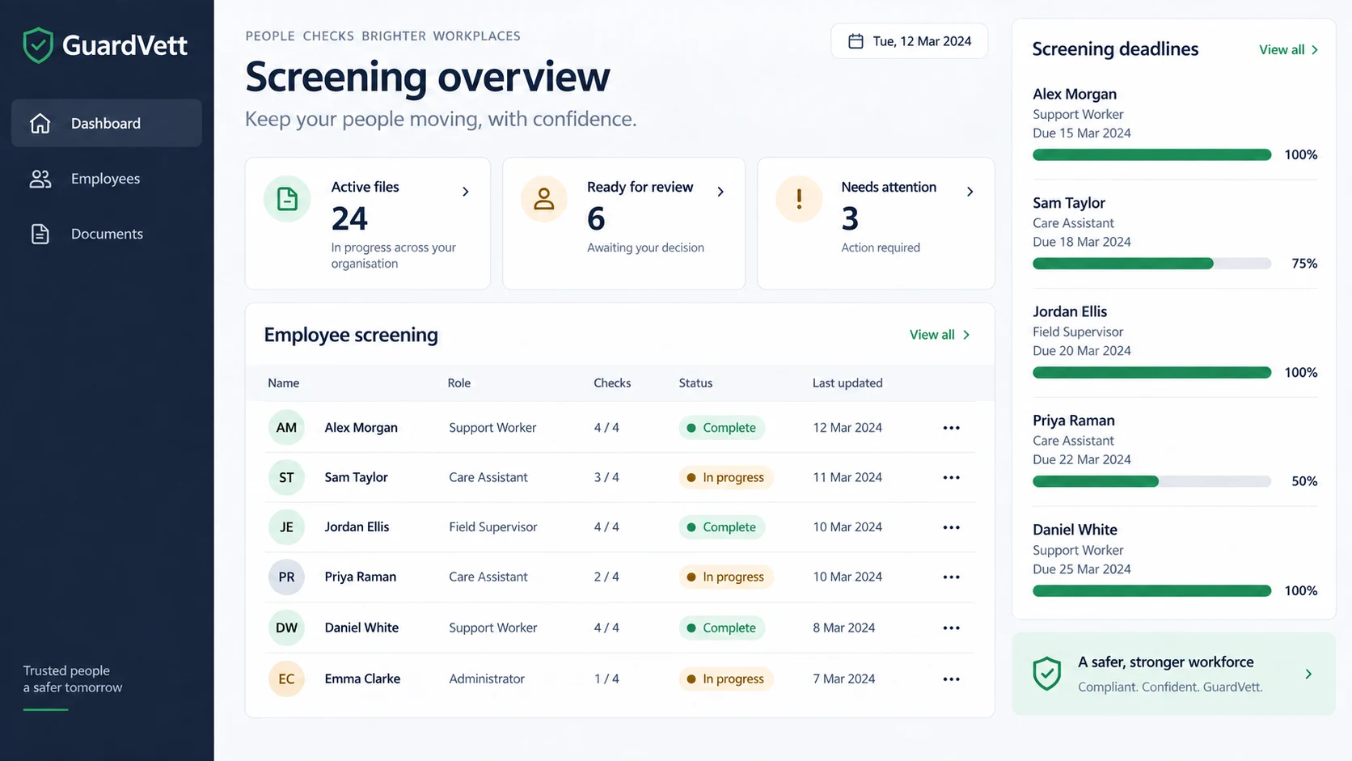This screenshot has width=1352, height=761.
Task: Click the Documents file icon
Action: click(x=40, y=234)
